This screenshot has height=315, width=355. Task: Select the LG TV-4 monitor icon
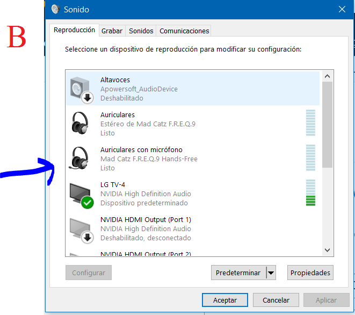tap(82, 195)
